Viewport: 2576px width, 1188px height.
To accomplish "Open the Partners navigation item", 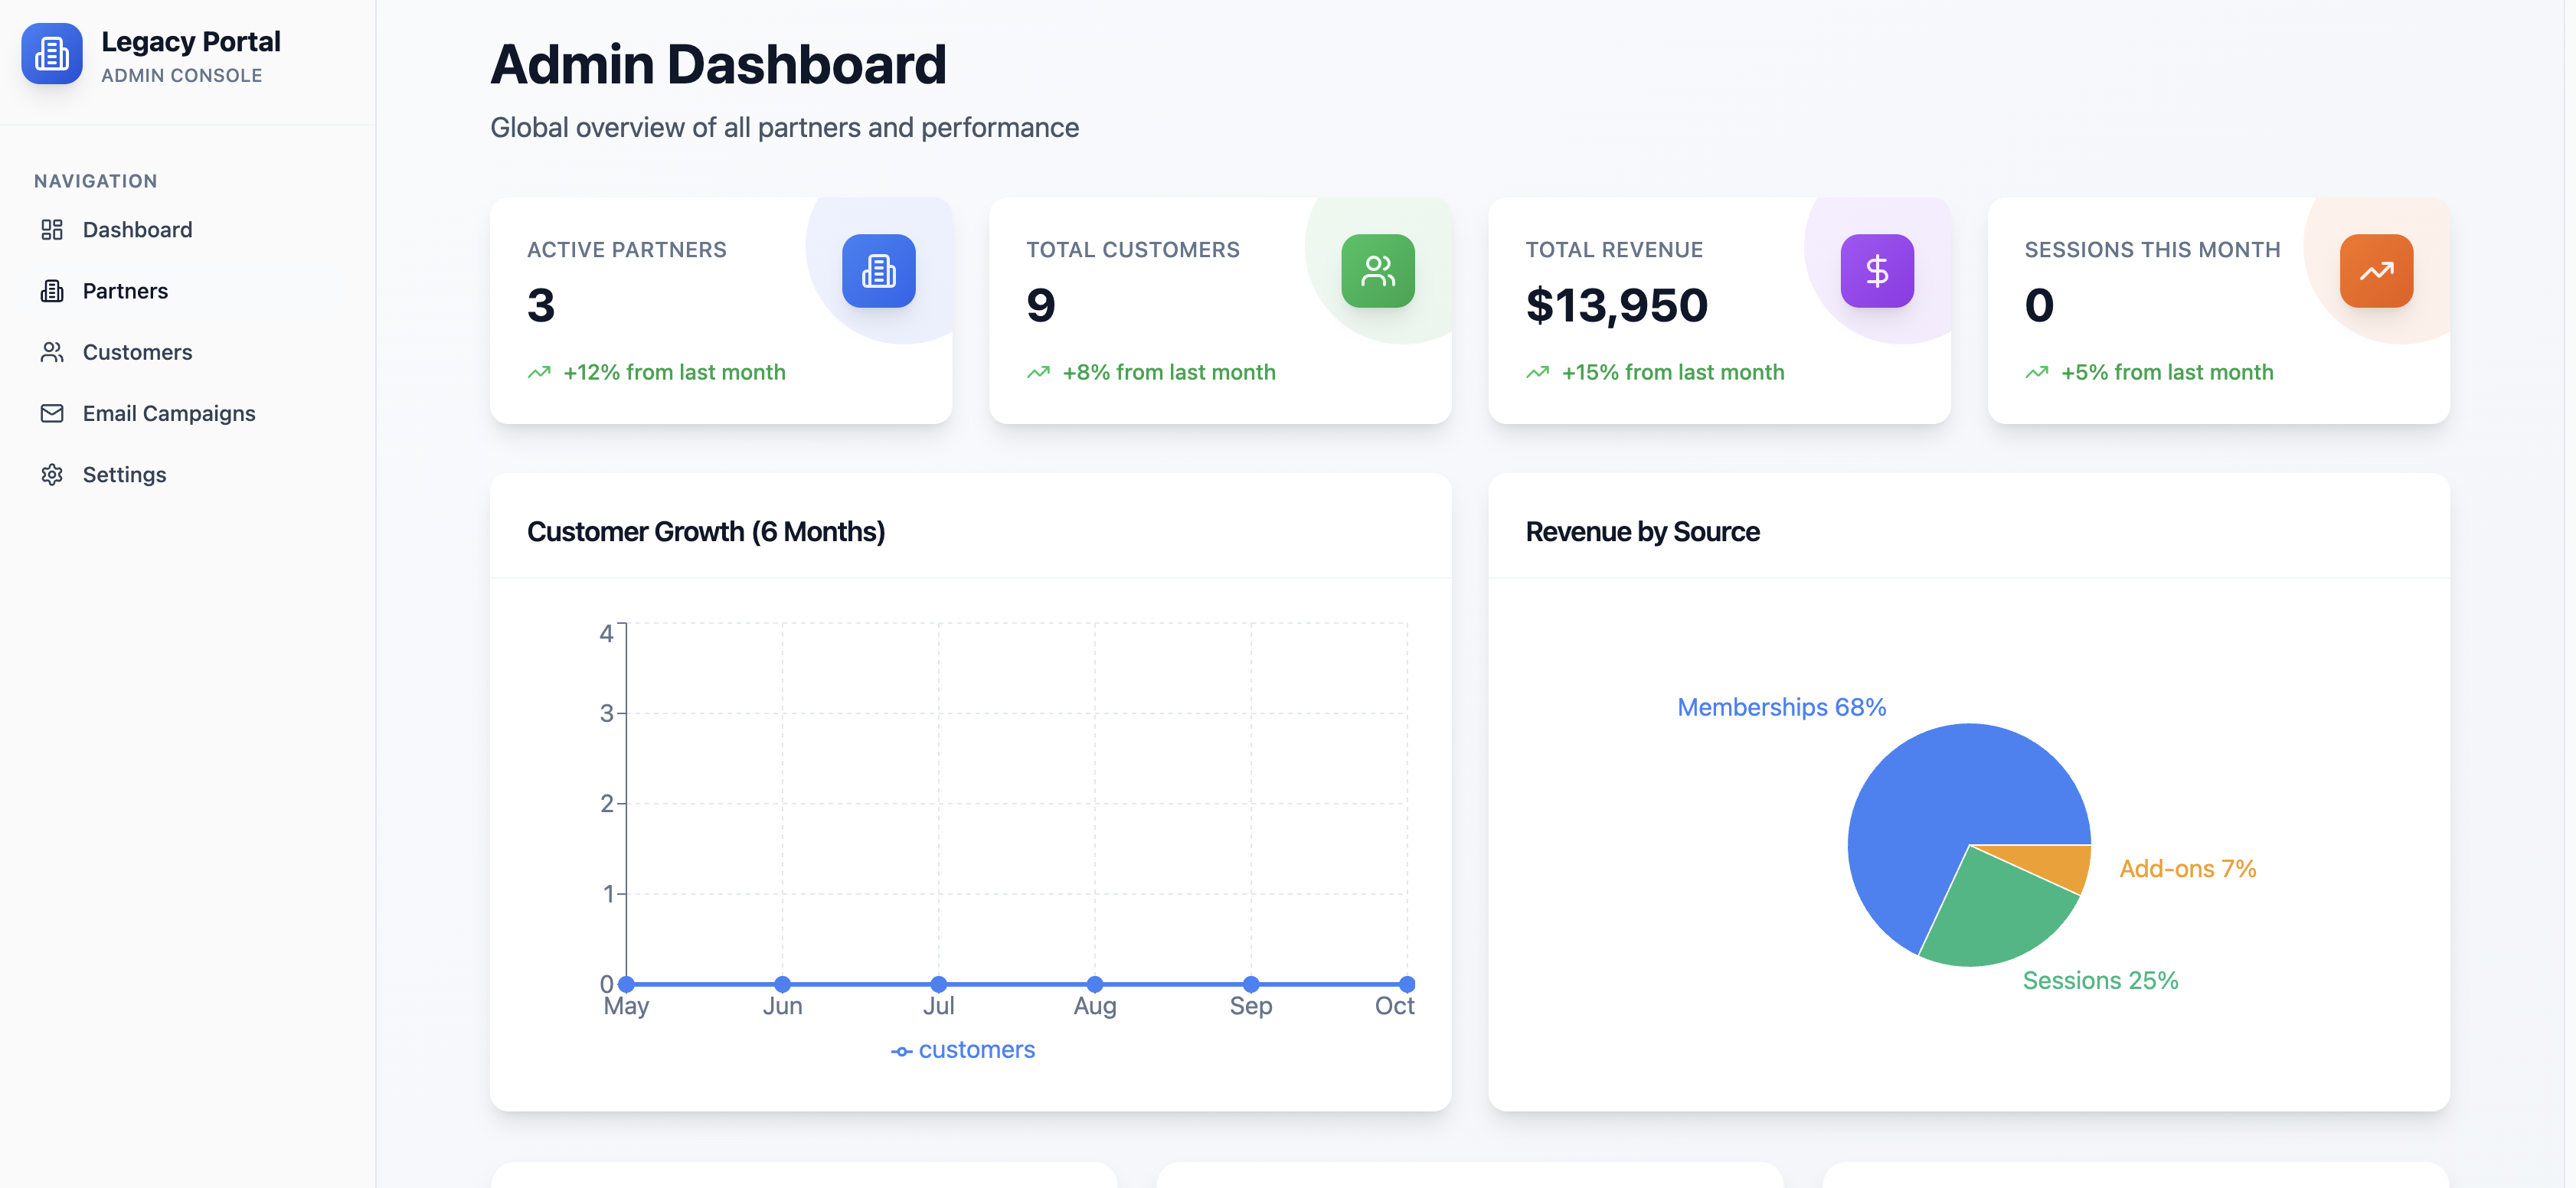I will (x=125, y=291).
